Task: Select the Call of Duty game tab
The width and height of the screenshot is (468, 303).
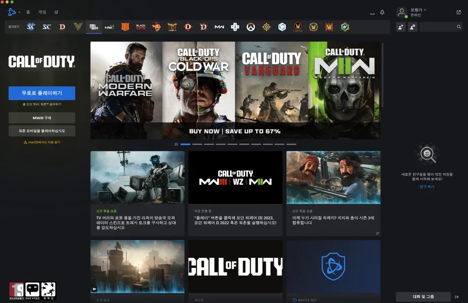Action: point(94,27)
